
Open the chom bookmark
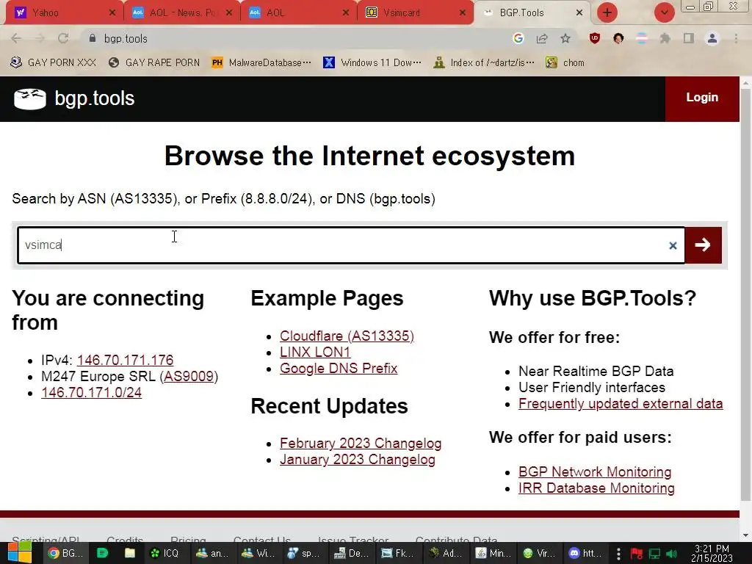[x=565, y=63]
